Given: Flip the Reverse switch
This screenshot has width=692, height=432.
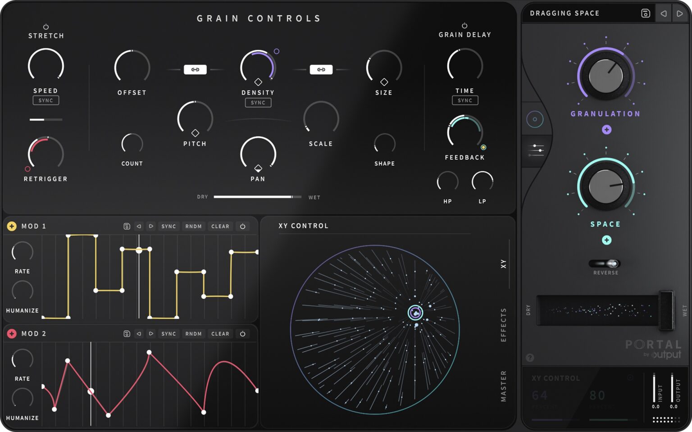Looking at the screenshot, I should click(x=605, y=264).
